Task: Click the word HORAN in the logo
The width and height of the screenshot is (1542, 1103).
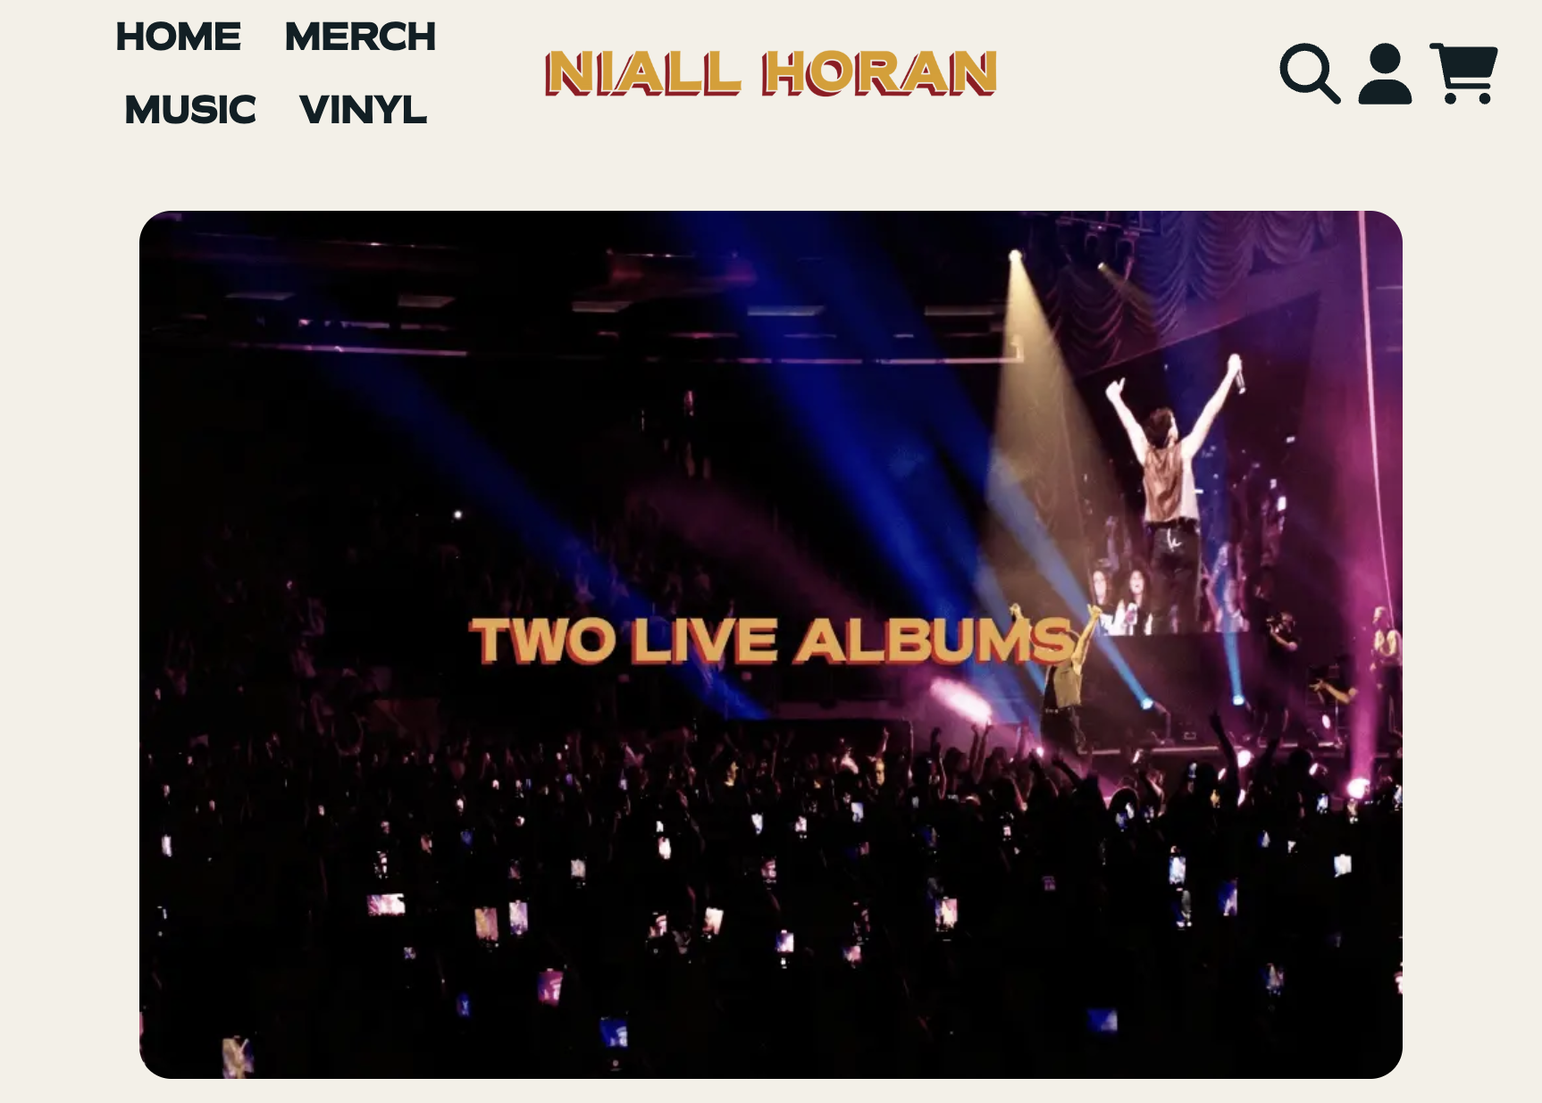Action: click(x=880, y=73)
